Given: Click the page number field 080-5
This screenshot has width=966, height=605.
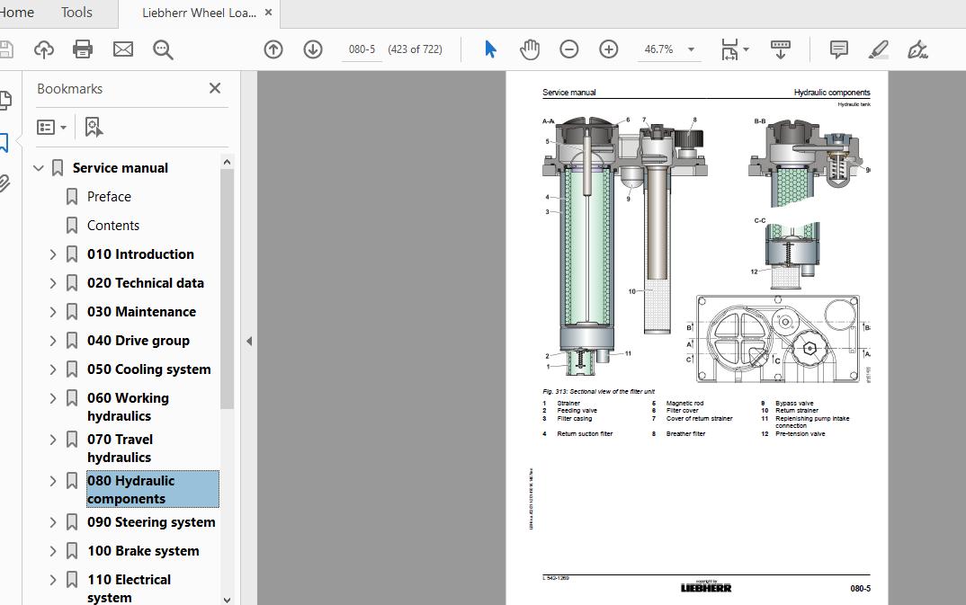Looking at the screenshot, I should [x=362, y=49].
